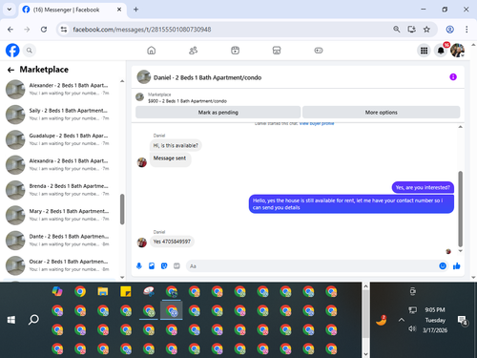Attach a photo using the image icon

[x=152, y=266]
